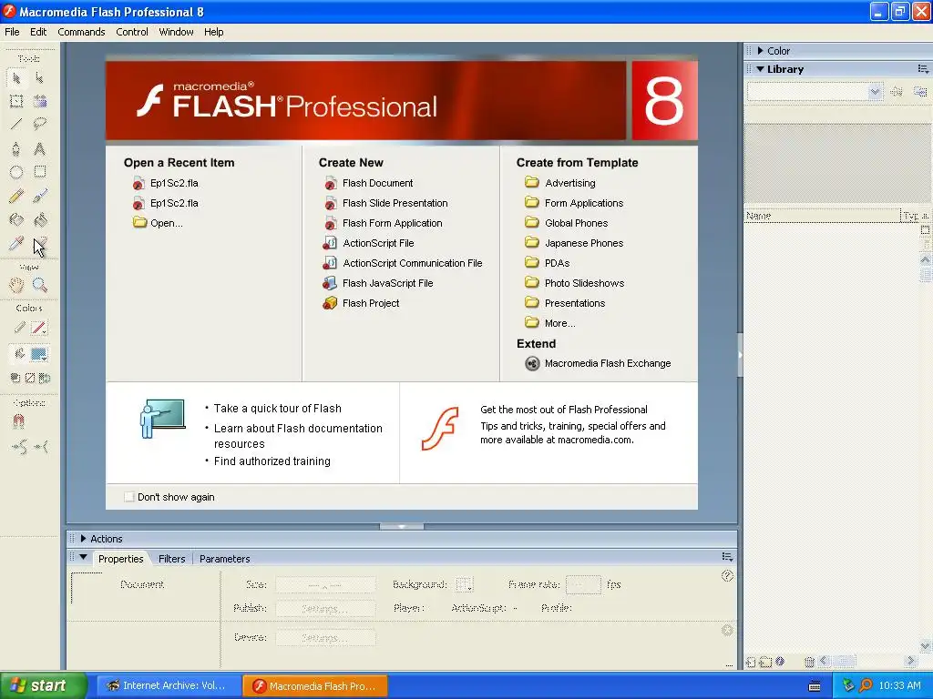Image resolution: width=933 pixels, height=699 pixels.
Task: Select the Gradient Transform tool
Action: (40, 101)
